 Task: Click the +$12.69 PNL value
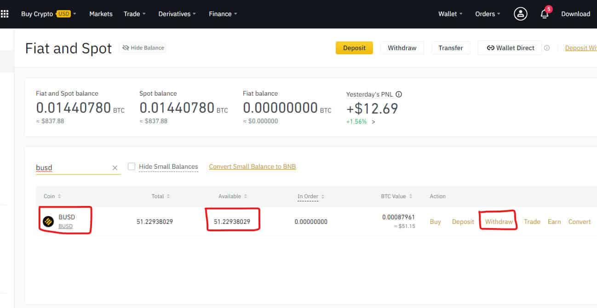pos(372,108)
